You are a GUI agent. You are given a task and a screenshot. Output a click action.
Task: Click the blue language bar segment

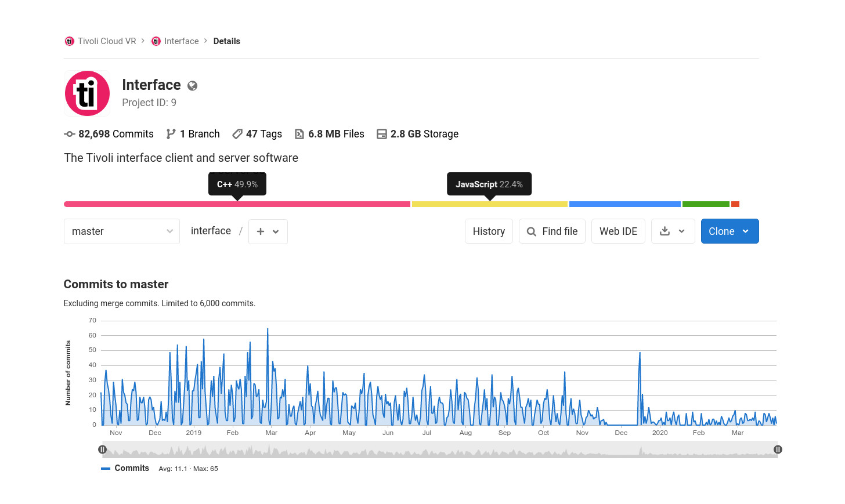625,204
